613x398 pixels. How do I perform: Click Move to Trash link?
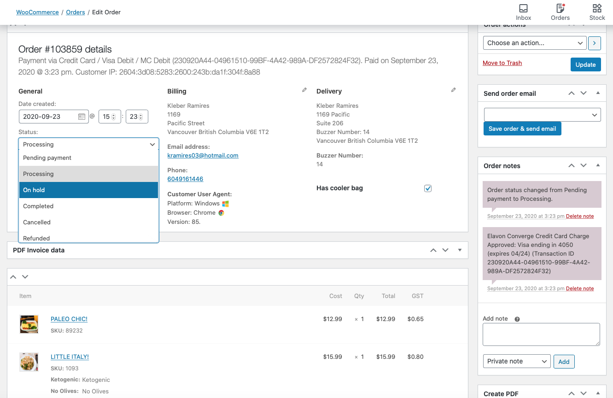coord(502,63)
